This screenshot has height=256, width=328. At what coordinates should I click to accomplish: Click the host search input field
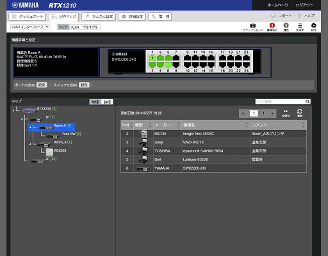(280, 102)
